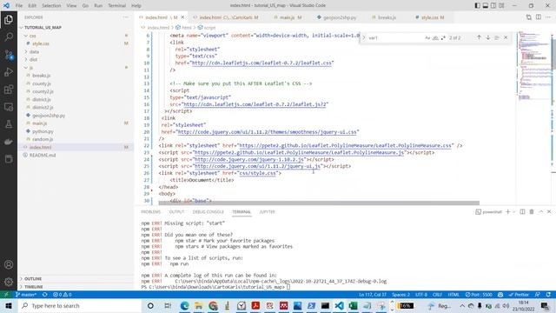Image resolution: width=556 pixels, height=313 pixels.
Task: Expand the TIMELINE section
Action: (x=33, y=287)
